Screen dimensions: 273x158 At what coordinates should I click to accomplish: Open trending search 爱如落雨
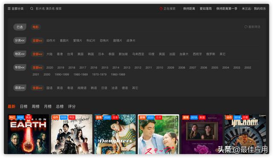click(x=206, y=8)
